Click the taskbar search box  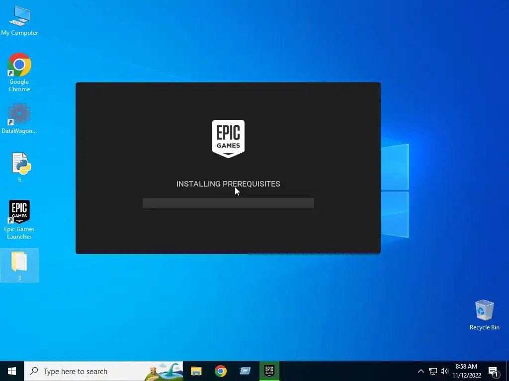[x=103, y=371]
